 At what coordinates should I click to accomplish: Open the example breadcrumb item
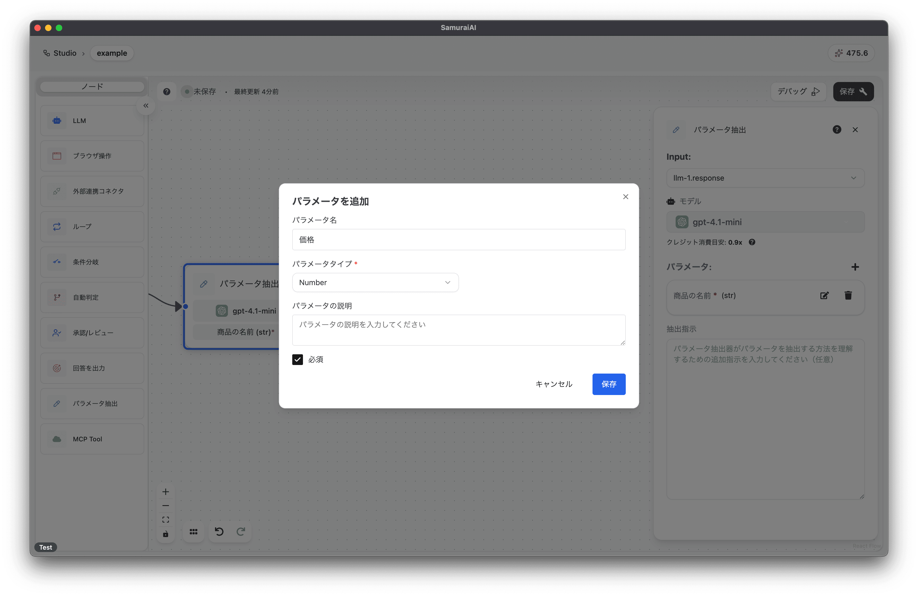click(112, 53)
